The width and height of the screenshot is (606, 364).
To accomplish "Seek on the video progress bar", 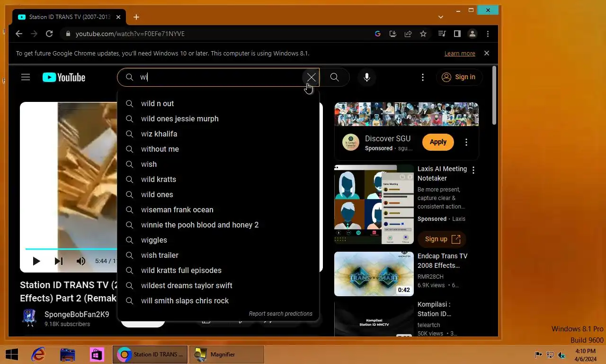I will pos(71,249).
